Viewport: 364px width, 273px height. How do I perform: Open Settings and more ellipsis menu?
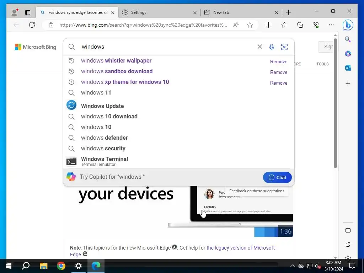point(331,25)
